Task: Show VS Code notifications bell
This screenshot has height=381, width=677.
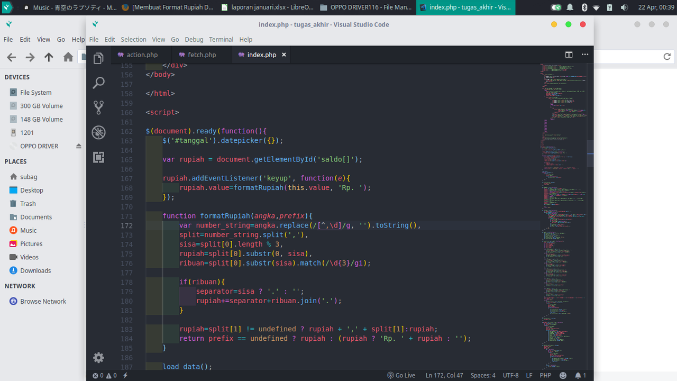Action: click(580, 375)
